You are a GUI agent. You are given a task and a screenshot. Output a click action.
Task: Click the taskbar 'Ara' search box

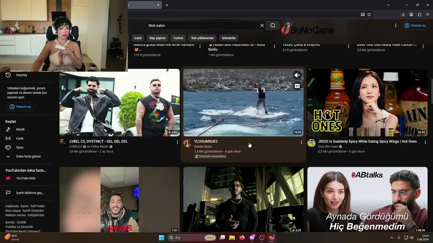[x=192, y=238]
